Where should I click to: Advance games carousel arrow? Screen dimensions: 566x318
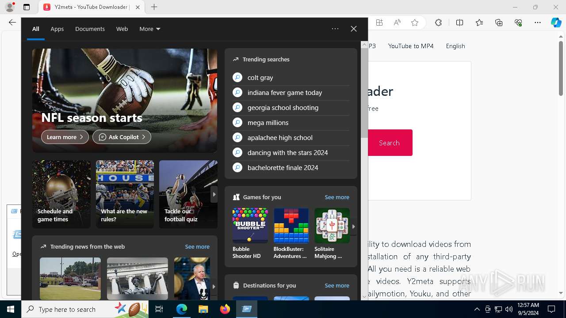click(x=353, y=226)
